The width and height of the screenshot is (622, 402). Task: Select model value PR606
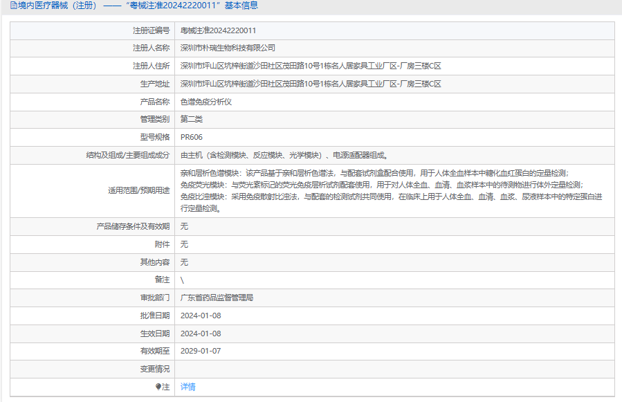pos(191,137)
